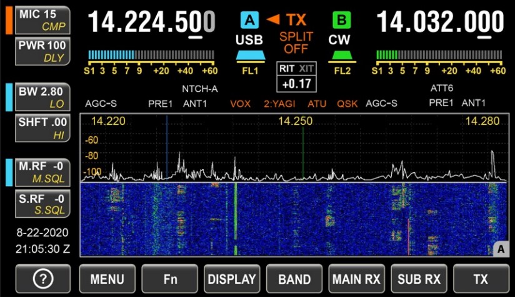The width and height of the screenshot is (515, 297).
Task: Click the bright green carrier line in waterfall
Action: pyautogui.click(x=236, y=218)
